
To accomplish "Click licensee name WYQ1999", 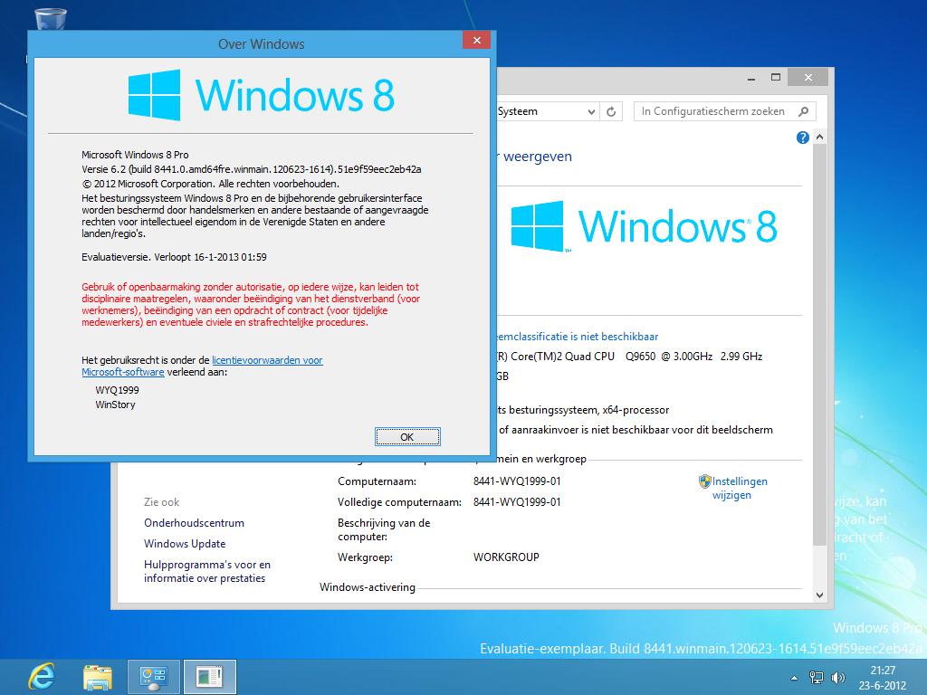I will click(117, 391).
